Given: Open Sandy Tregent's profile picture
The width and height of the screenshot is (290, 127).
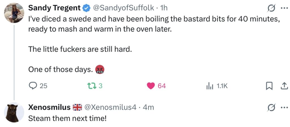Looking at the screenshot, I should coord(14,13).
